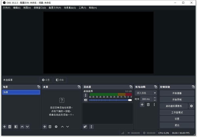Click the question mark empty sources placeholder
Screen dimensions: 197x137
62,100
